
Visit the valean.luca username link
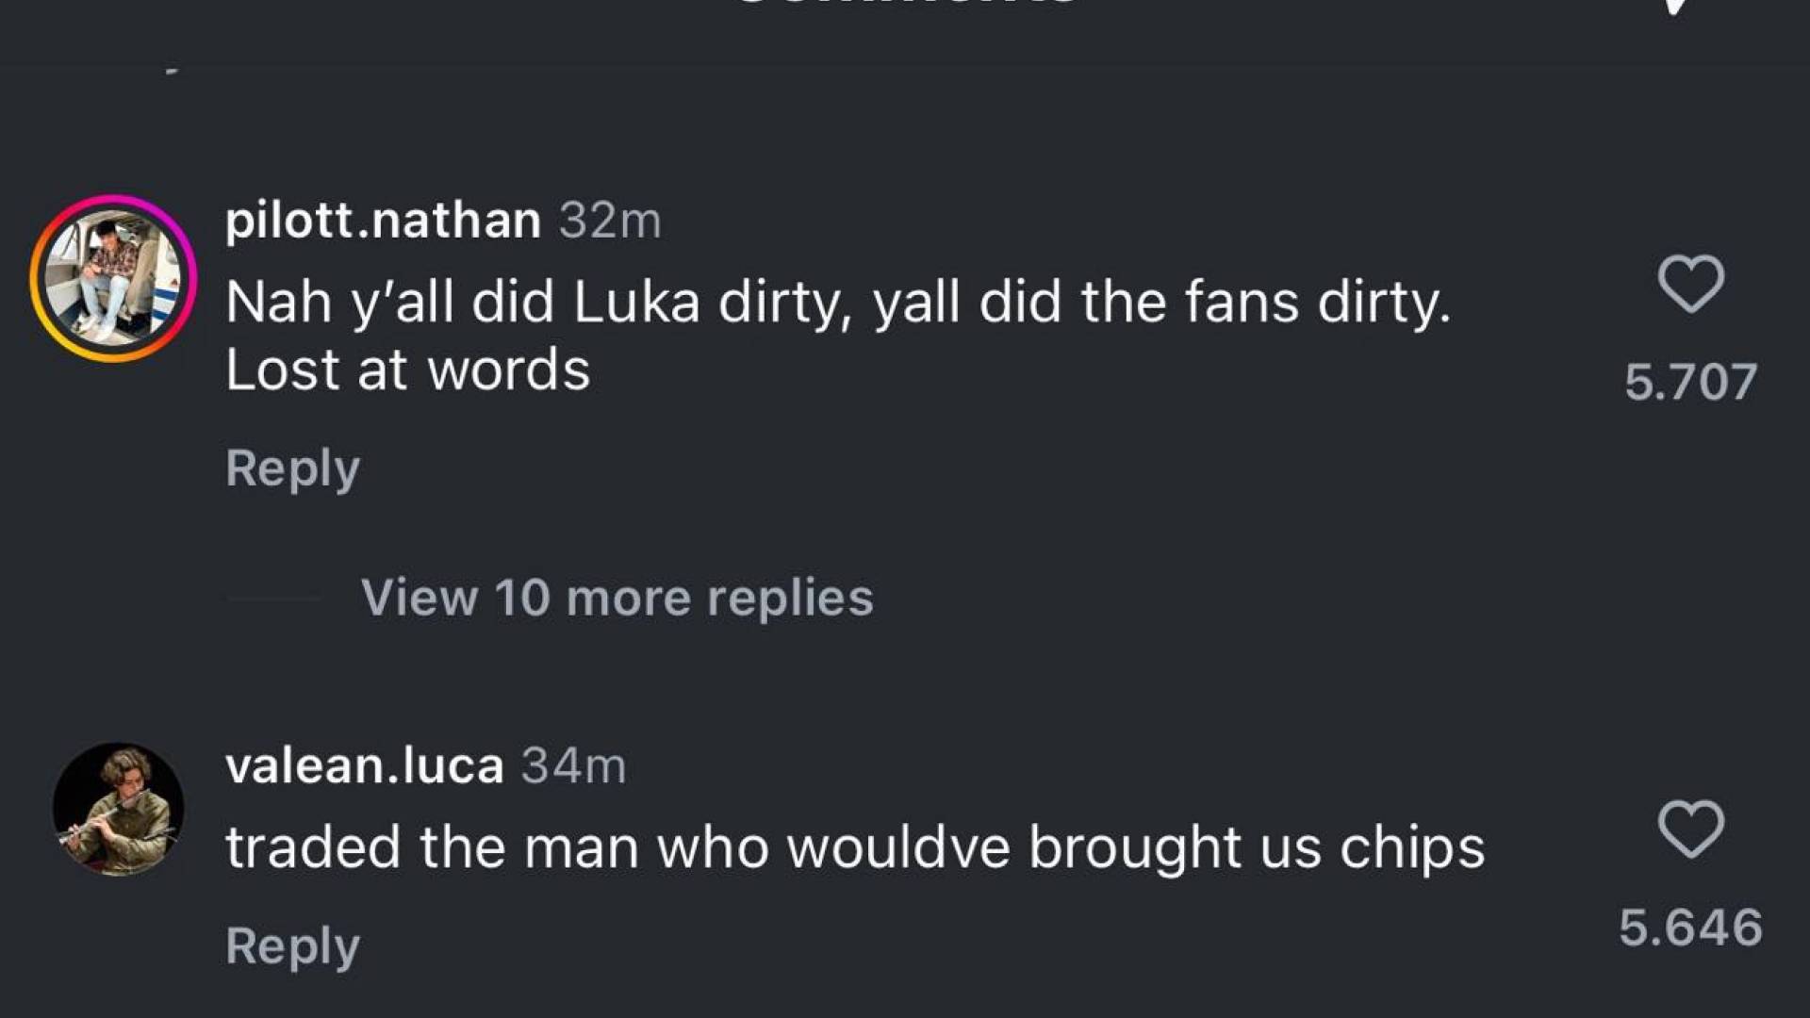click(x=364, y=765)
